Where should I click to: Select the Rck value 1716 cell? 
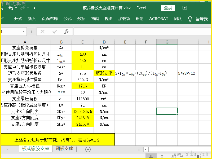pyautogui.click(x=83, y=86)
